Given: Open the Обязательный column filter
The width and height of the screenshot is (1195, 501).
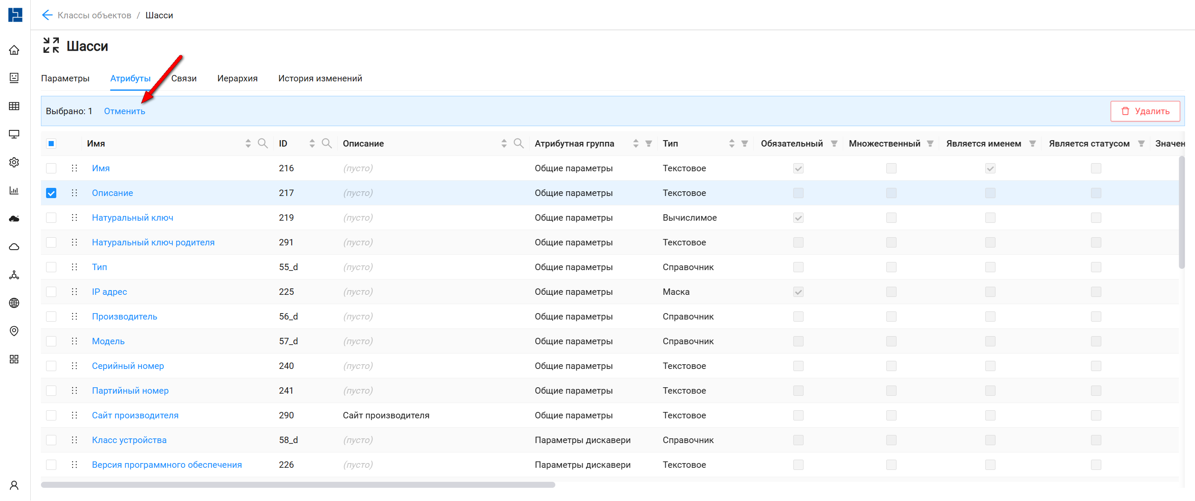Looking at the screenshot, I should (834, 144).
